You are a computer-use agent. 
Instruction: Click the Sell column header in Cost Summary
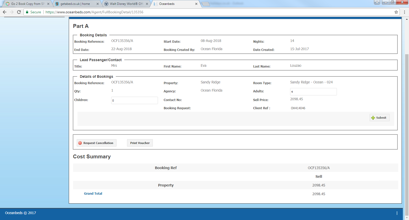pos(319,177)
